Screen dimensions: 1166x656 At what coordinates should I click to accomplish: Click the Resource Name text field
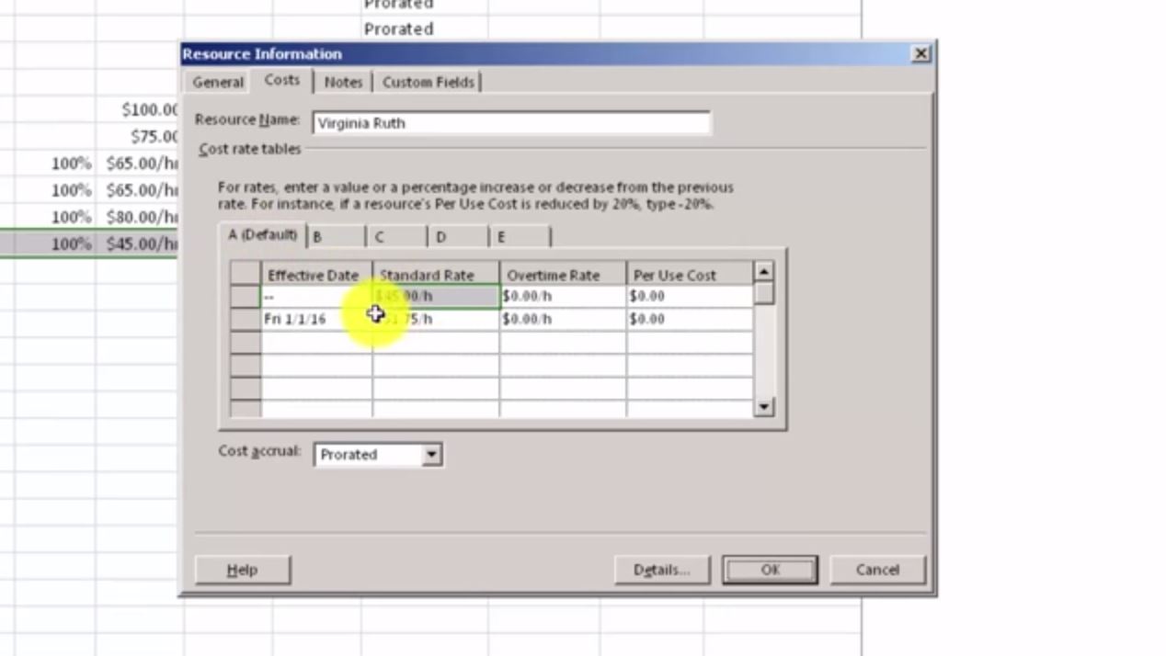[510, 123]
